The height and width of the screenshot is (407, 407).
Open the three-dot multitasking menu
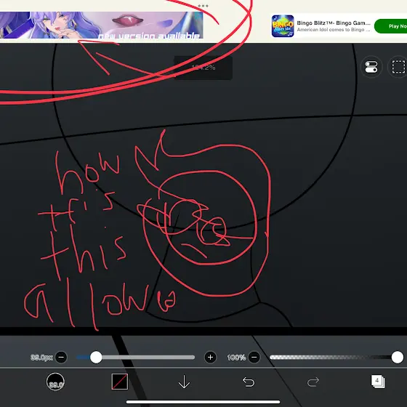(203, 6)
